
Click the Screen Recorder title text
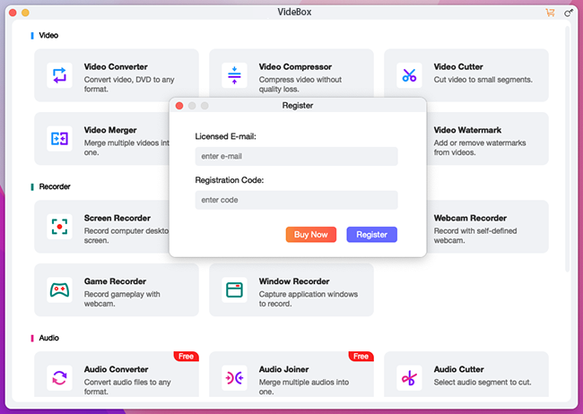117,218
